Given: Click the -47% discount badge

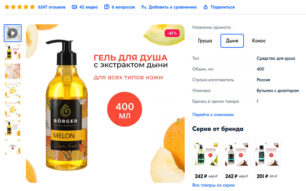Looking at the screenshot, I should coord(172,33).
